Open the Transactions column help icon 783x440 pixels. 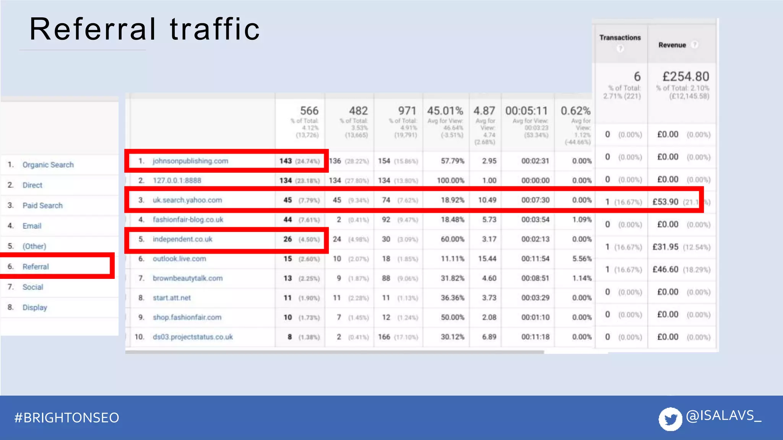620,49
